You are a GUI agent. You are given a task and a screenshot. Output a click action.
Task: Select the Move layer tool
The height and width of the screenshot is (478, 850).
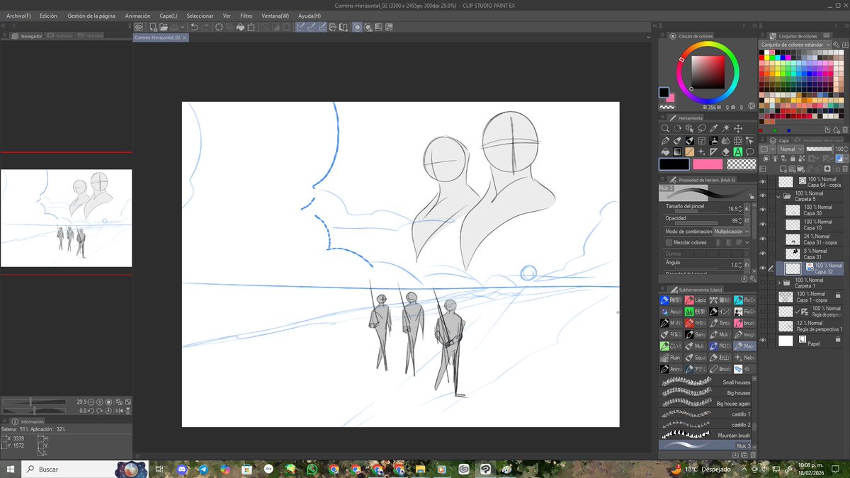(x=737, y=129)
